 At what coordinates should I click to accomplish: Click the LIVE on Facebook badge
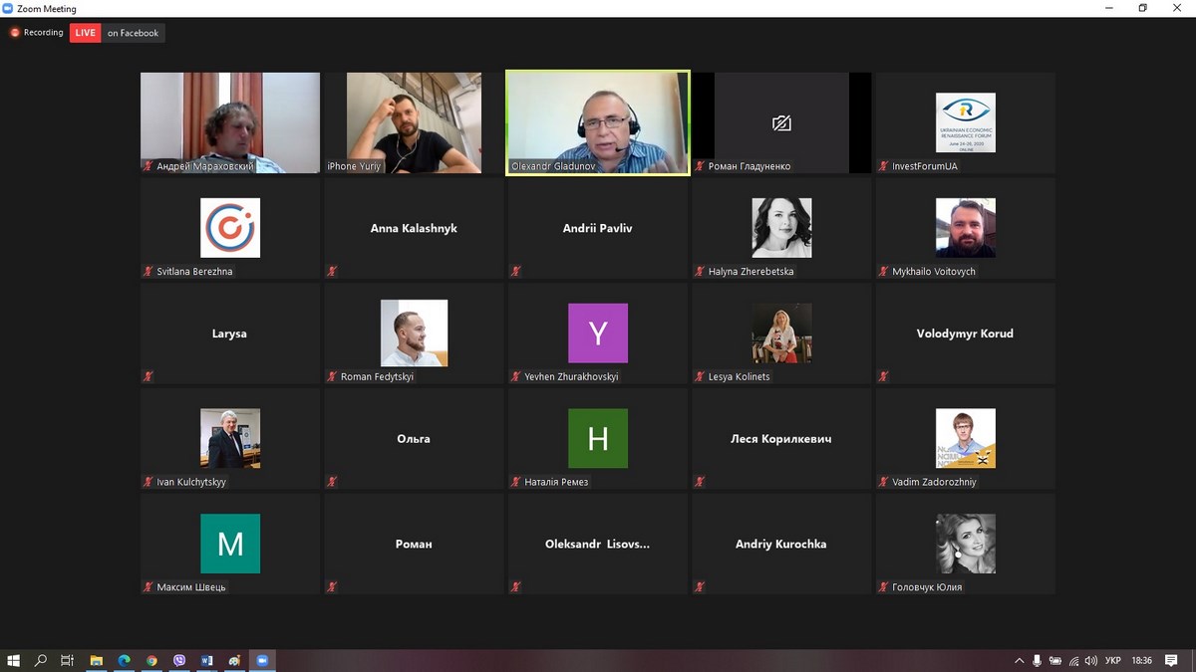coord(116,33)
